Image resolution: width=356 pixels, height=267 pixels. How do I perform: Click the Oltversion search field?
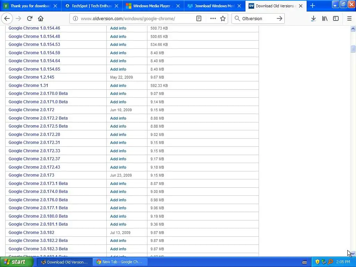[x=258, y=19]
